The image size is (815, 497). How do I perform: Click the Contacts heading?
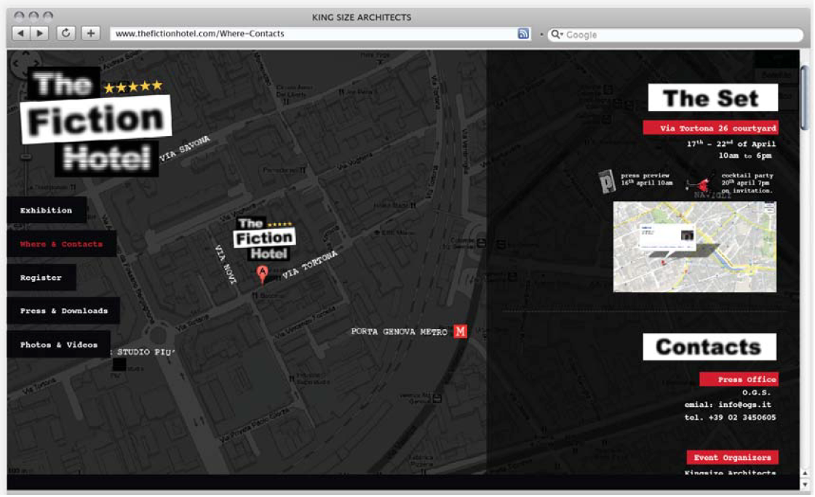tap(709, 347)
